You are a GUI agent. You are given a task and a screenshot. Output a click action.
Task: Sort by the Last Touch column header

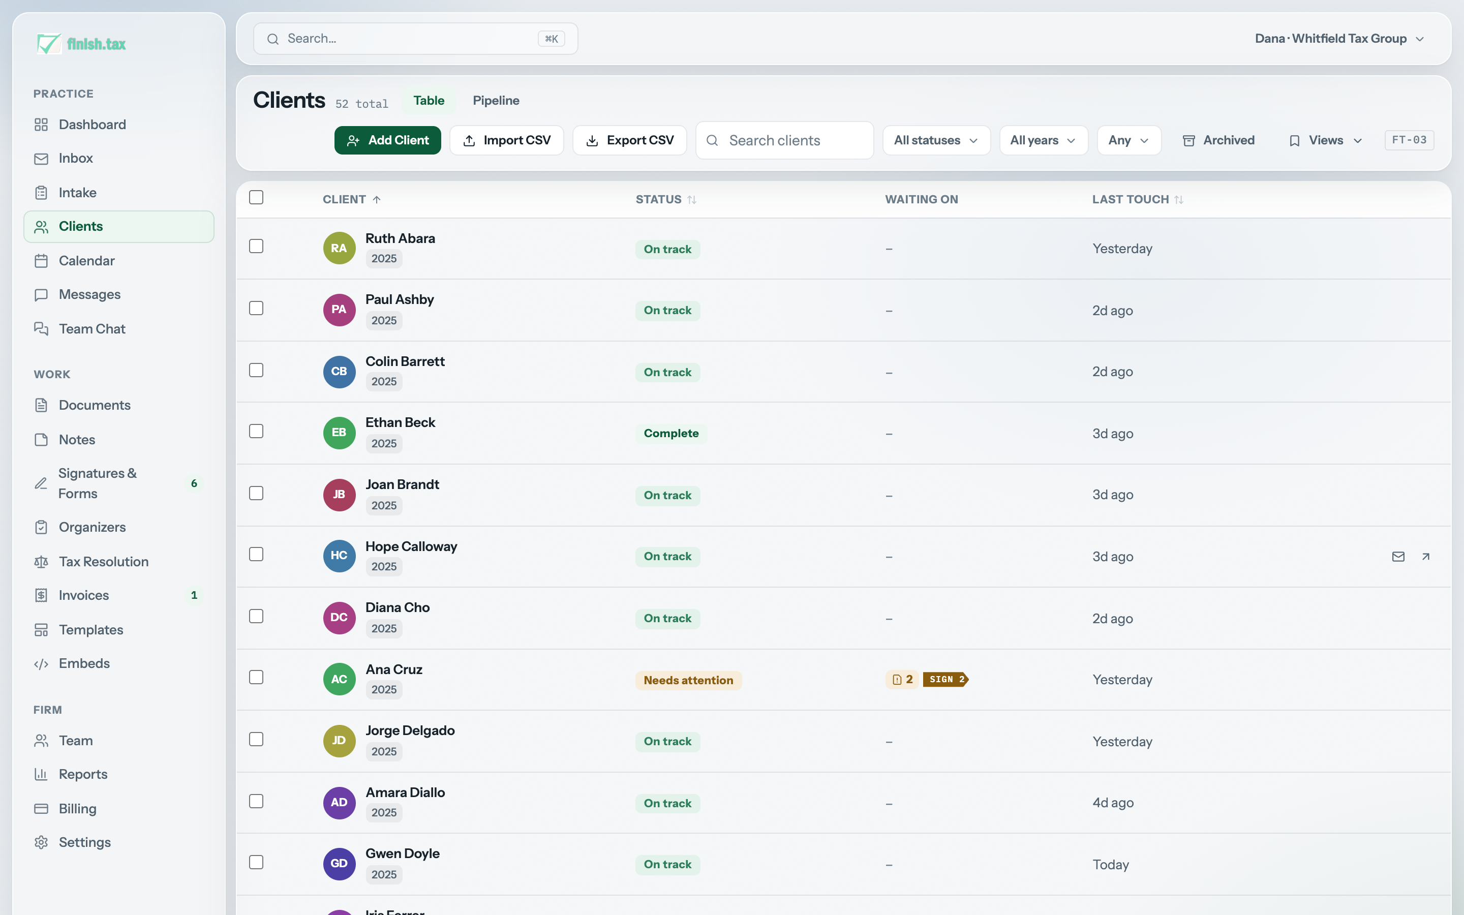[1138, 200]
